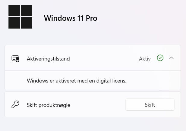186x131 pixels.
Task: Click the green checkmark status icon
Action: coord(160,58)
